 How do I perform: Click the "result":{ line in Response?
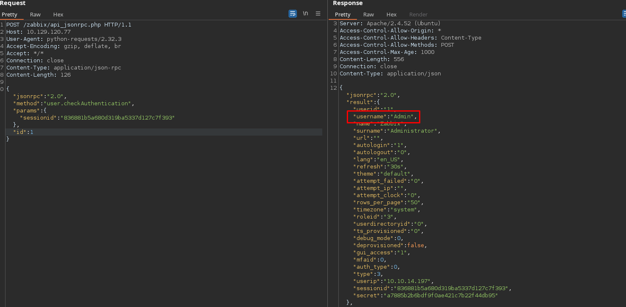click(363, 102)
